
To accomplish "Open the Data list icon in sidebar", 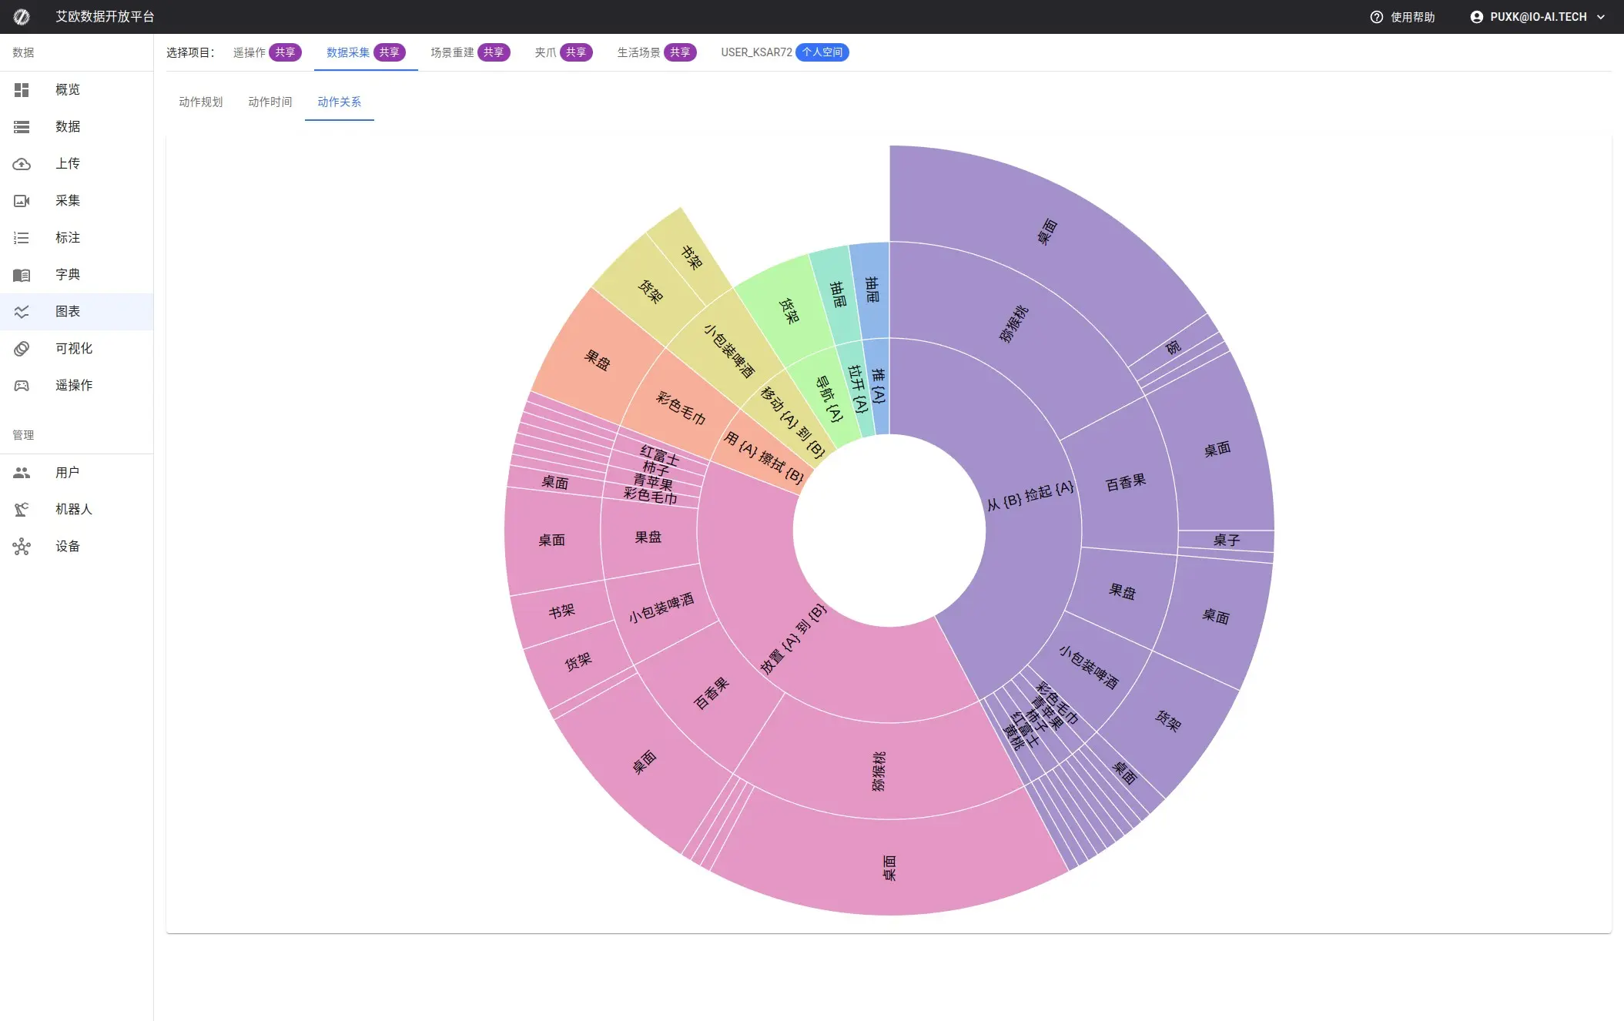I will 22,127.
